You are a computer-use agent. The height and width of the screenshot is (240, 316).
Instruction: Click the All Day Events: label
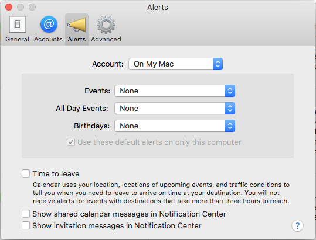click(x=82, y=109)
